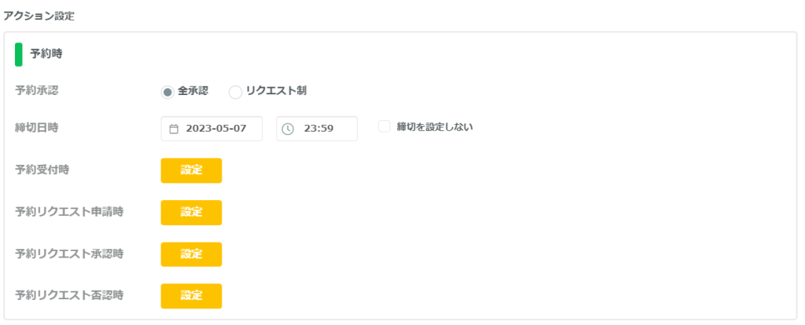Click the 予約承認 field label

37,90
